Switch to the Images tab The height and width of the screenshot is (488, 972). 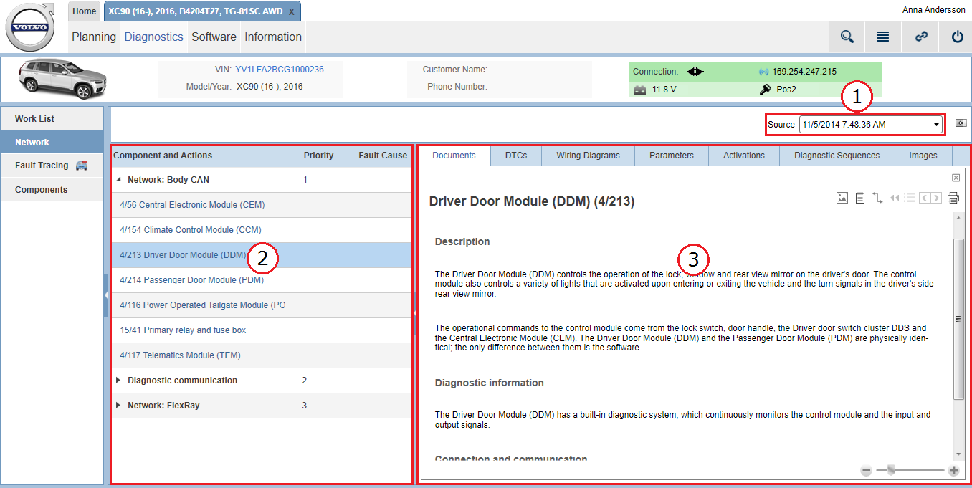pos(923,156)
